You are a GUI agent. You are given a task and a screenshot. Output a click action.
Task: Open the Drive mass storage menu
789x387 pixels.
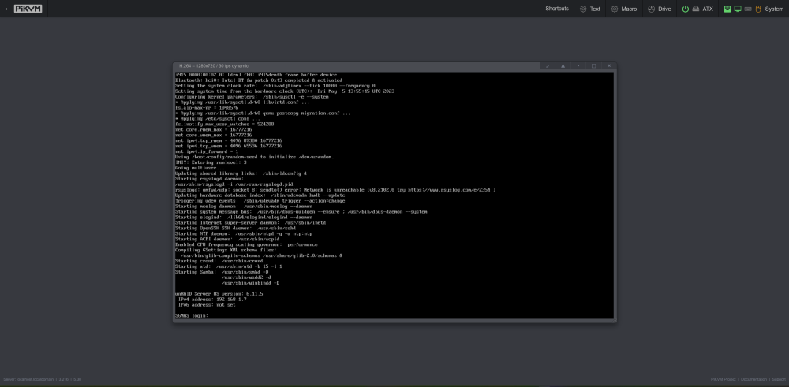(x=659, y=9)
